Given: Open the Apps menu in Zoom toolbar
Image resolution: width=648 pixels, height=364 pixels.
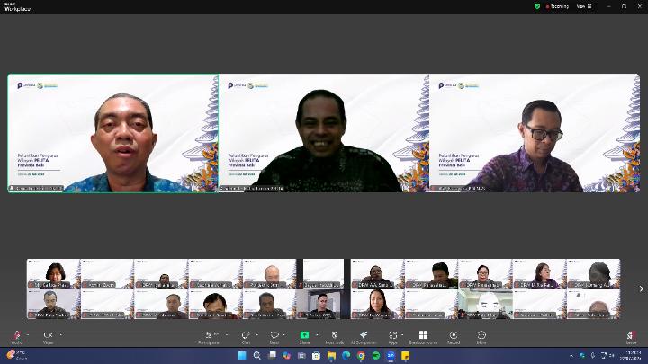Looking at the screenshot, I should [x=393, y=337].
